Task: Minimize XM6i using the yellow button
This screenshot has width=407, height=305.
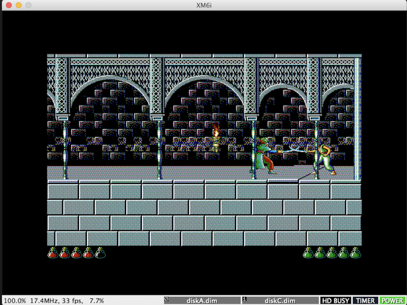Action: (19, 5)
